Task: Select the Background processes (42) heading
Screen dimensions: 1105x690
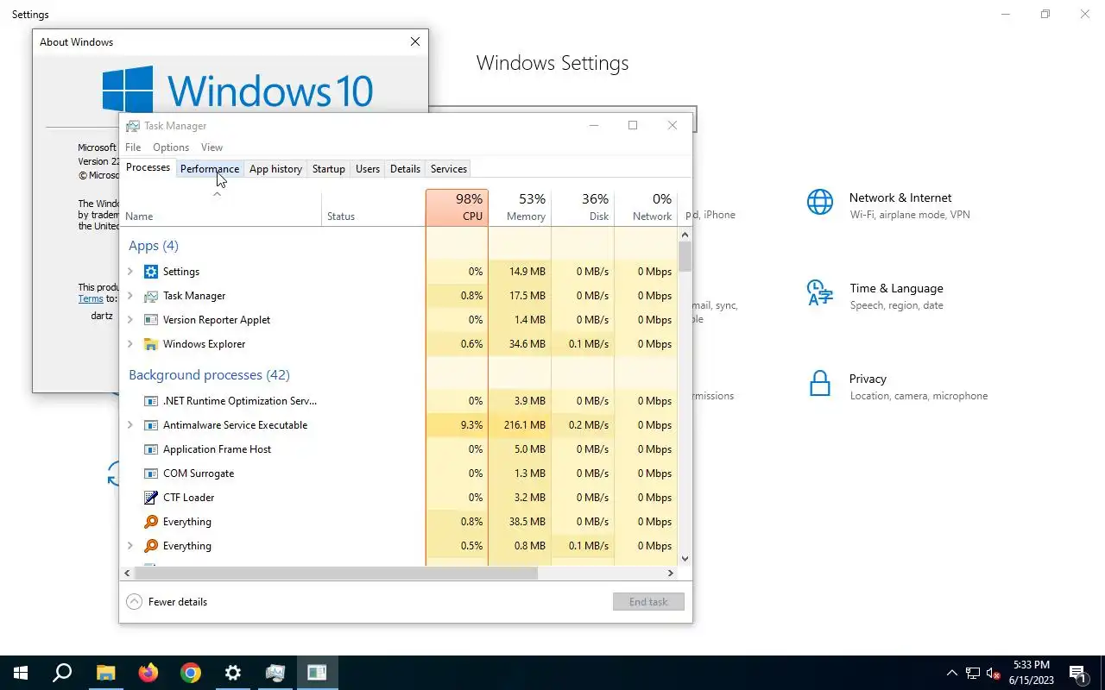Action: (x=209, y=375)
